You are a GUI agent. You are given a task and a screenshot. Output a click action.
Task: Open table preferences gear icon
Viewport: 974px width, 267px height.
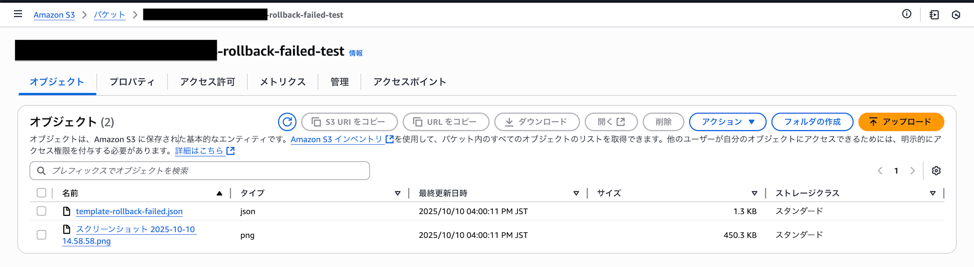point(936,171)
